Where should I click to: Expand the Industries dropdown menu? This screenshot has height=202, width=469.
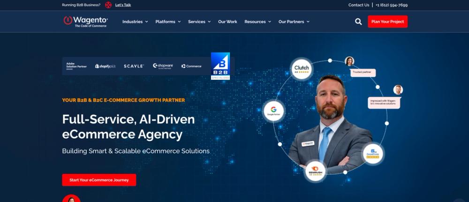[135, 22]
